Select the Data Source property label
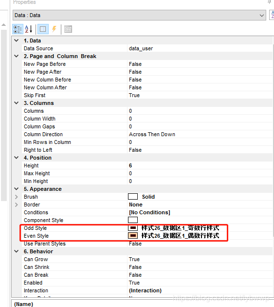The width and height of the screenshot is (274, 307). [38, 48]
